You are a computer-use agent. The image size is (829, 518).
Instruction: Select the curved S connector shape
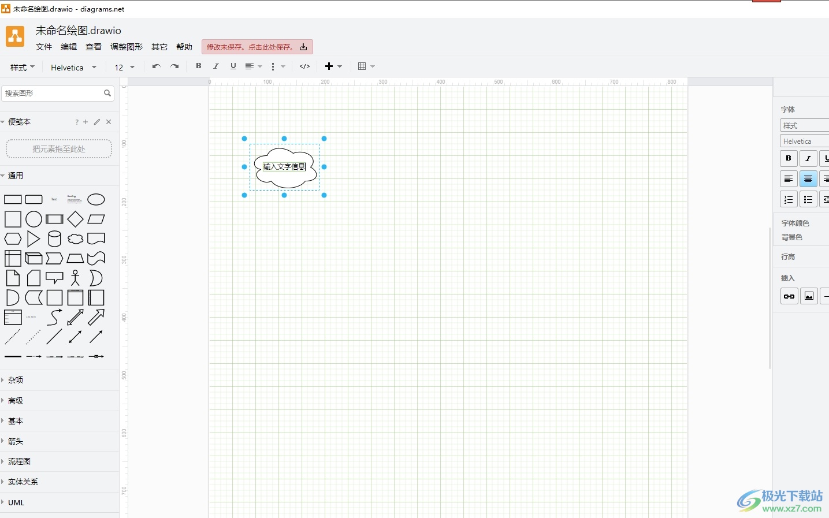point(54,318)
